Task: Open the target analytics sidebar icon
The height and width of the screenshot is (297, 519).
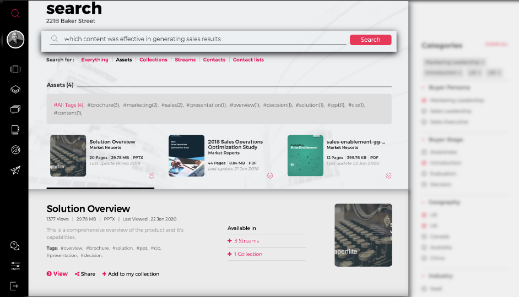Action: click(15, 150)
